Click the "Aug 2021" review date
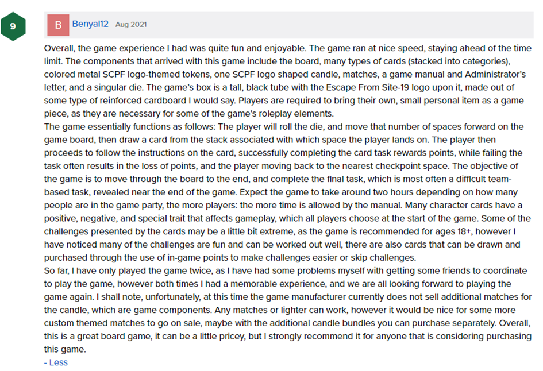This screenshot has width=543, height=371. (131, 25)
